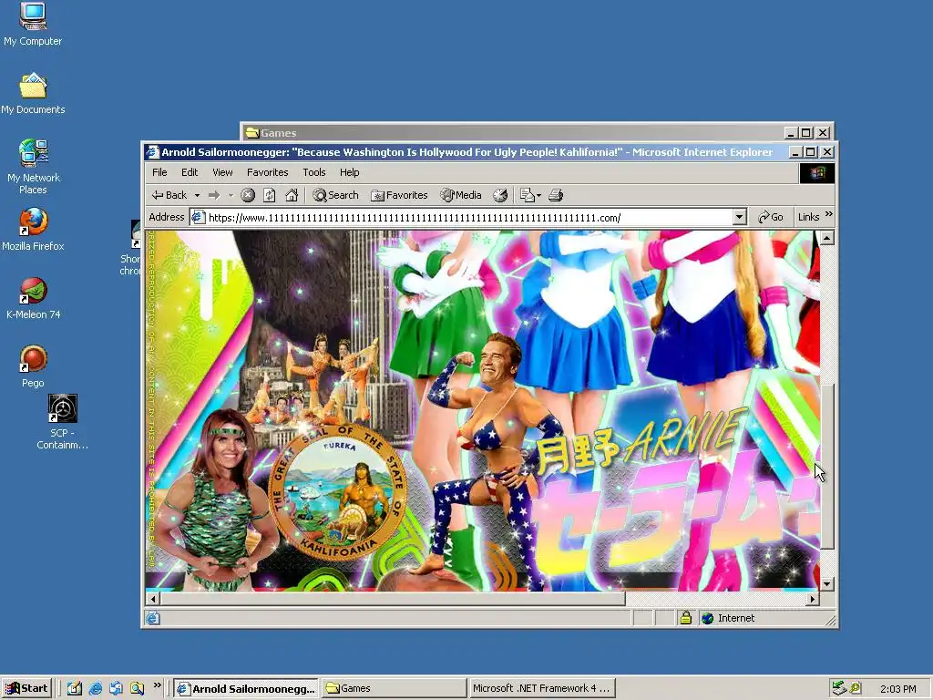Click the Go button
The image size is (933, 700).
(771, 217)
